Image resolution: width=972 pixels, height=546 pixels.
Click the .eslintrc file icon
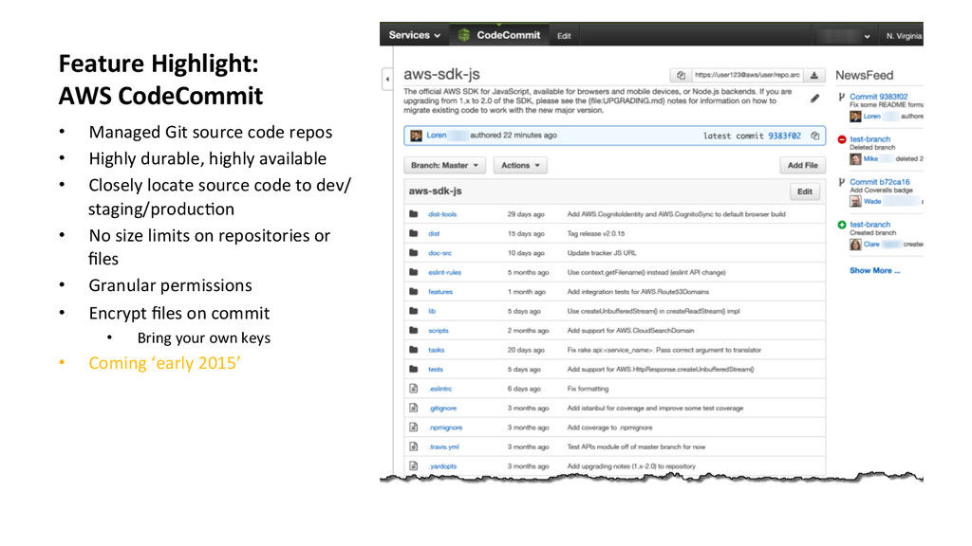point(414,388)
